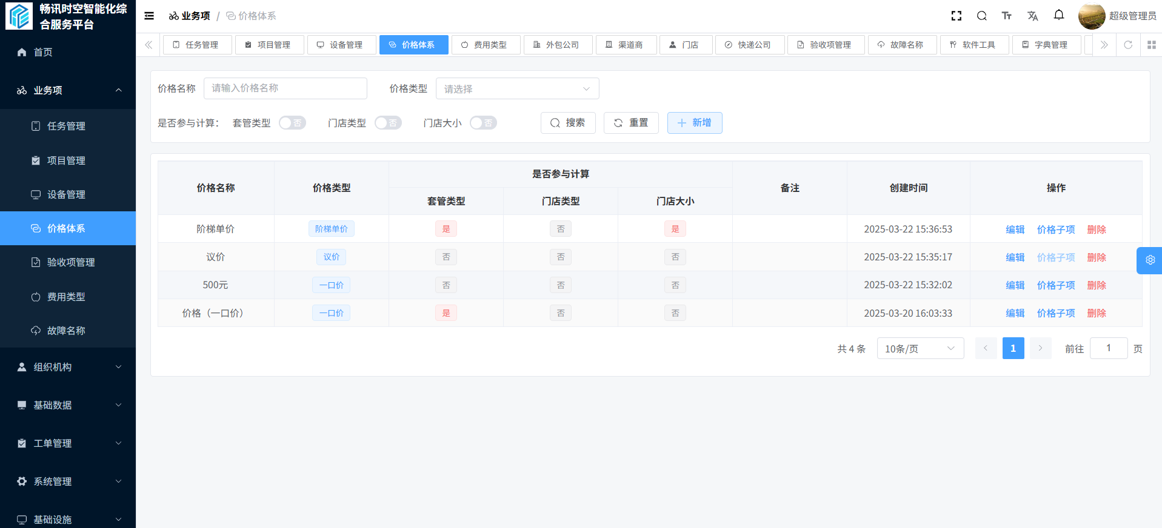Switch to the 费用类型 tab
The image size is (1162, 528).
click(x=486, y=45)
